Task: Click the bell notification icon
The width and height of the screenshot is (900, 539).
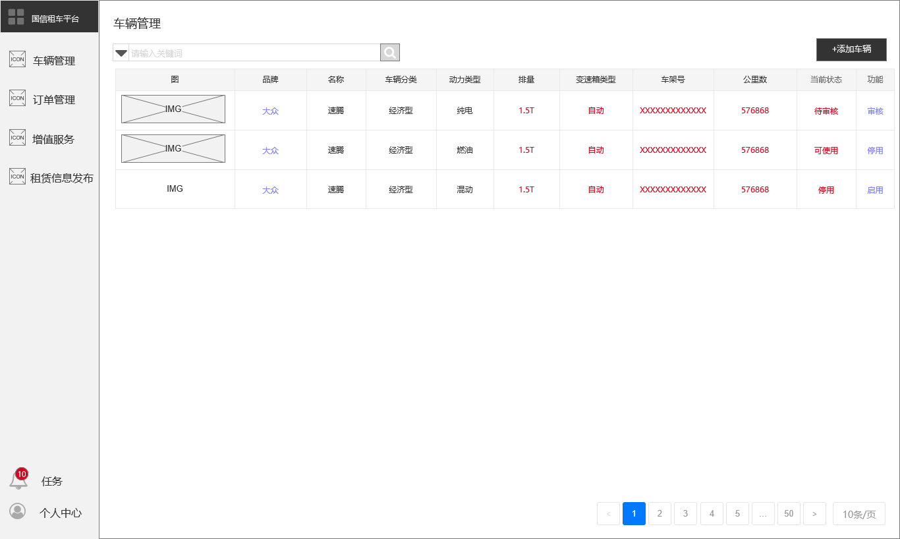Action: [x=18, y=480]
